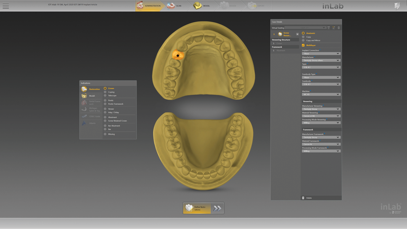Select the Michigan Splint & Tray icon
The image size is (407, 229).
[x=84, y=110]
